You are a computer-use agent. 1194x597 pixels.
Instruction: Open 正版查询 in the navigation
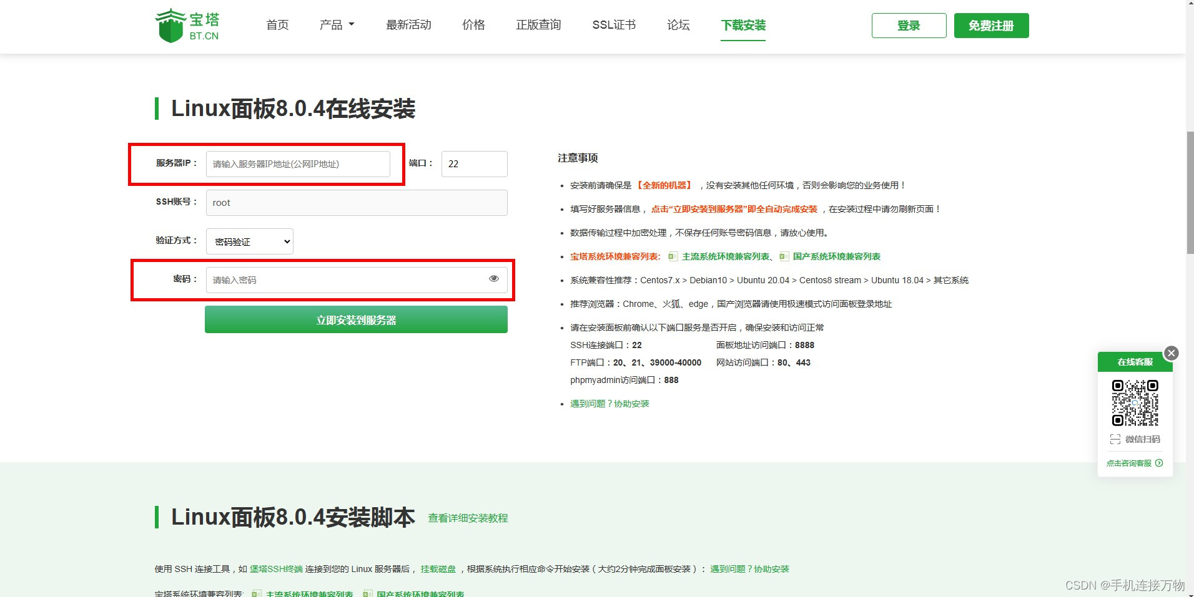pos(538,25)
